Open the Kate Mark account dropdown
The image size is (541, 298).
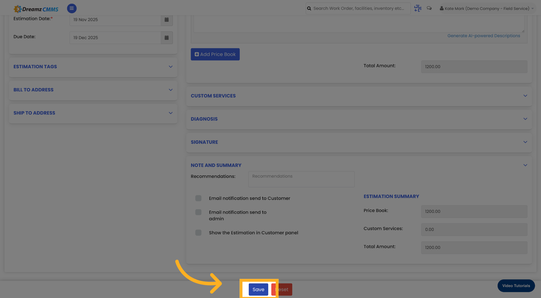point(533,8)
